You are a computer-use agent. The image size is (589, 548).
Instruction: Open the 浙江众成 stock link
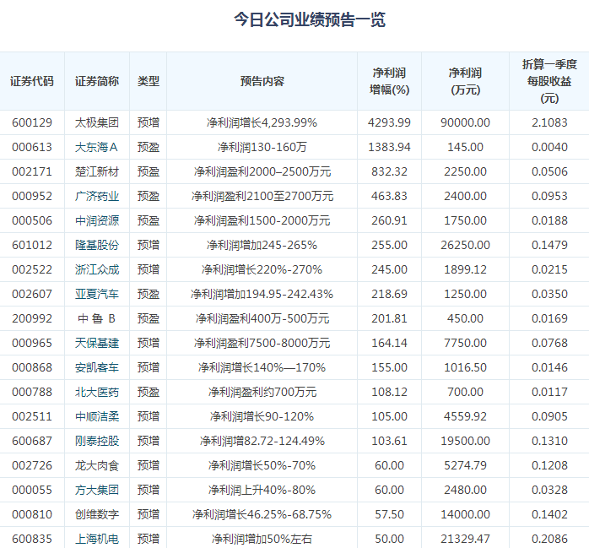tap(96, 269)
